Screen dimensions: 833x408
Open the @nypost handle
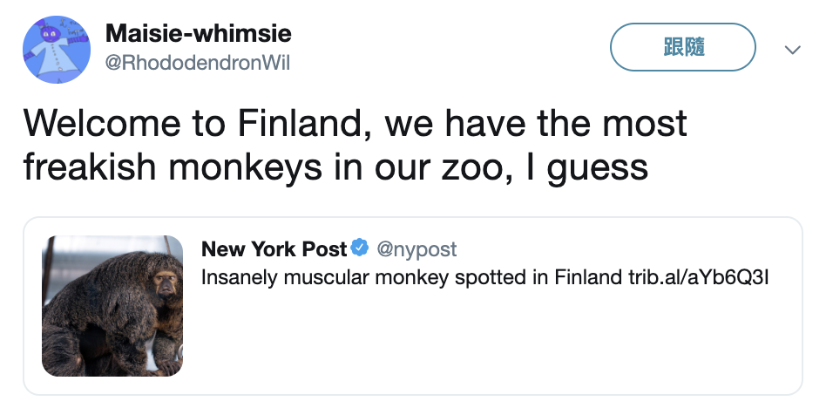416,249
